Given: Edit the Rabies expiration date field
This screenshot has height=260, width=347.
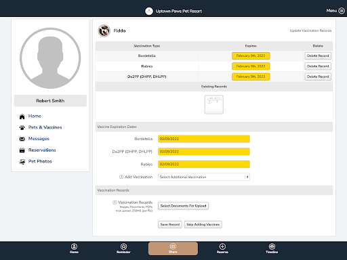Looking at the screenshot, I should (x=204, y=164).
